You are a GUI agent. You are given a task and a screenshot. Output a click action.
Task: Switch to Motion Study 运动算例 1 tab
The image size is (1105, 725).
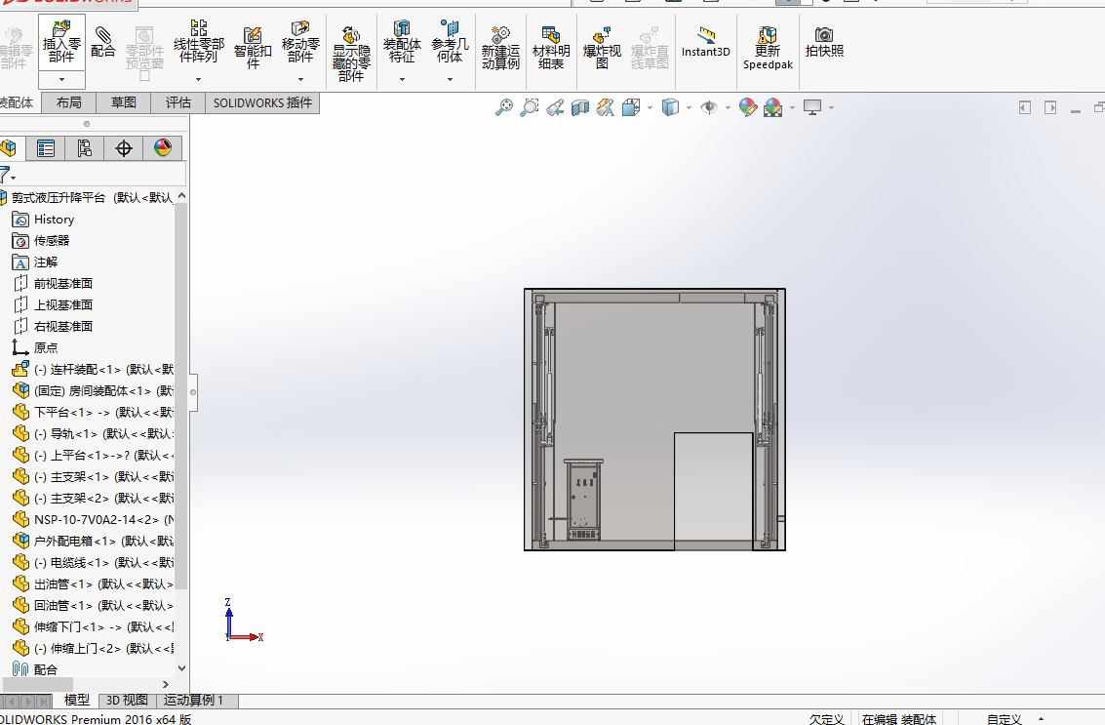coord(194,701)
